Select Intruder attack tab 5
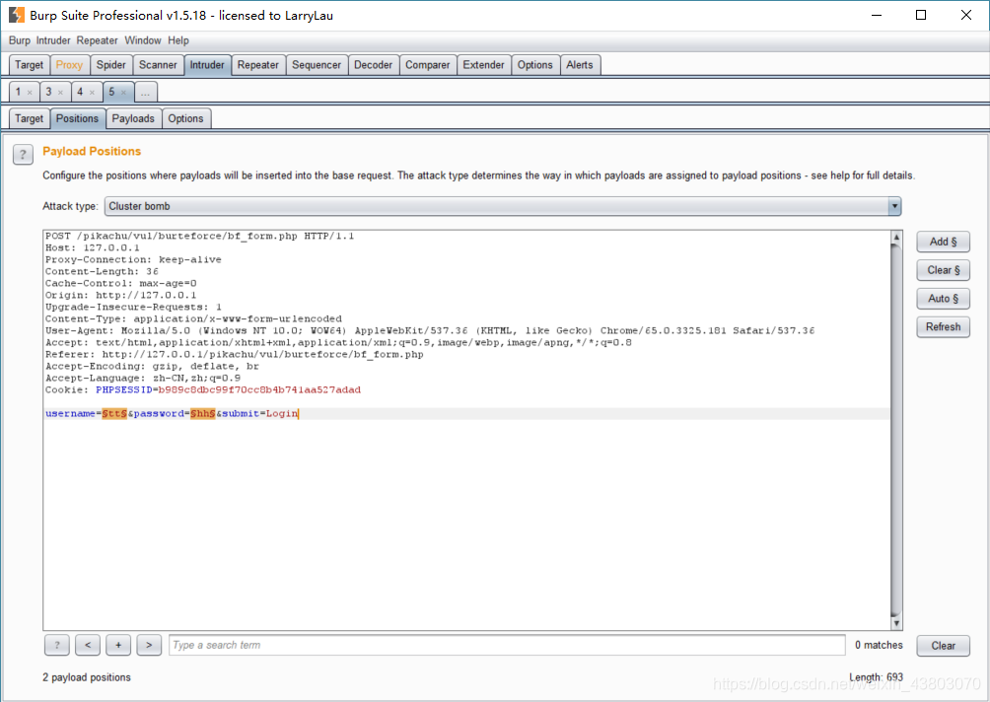Viewport: 990px width, 702px height. 111,92
